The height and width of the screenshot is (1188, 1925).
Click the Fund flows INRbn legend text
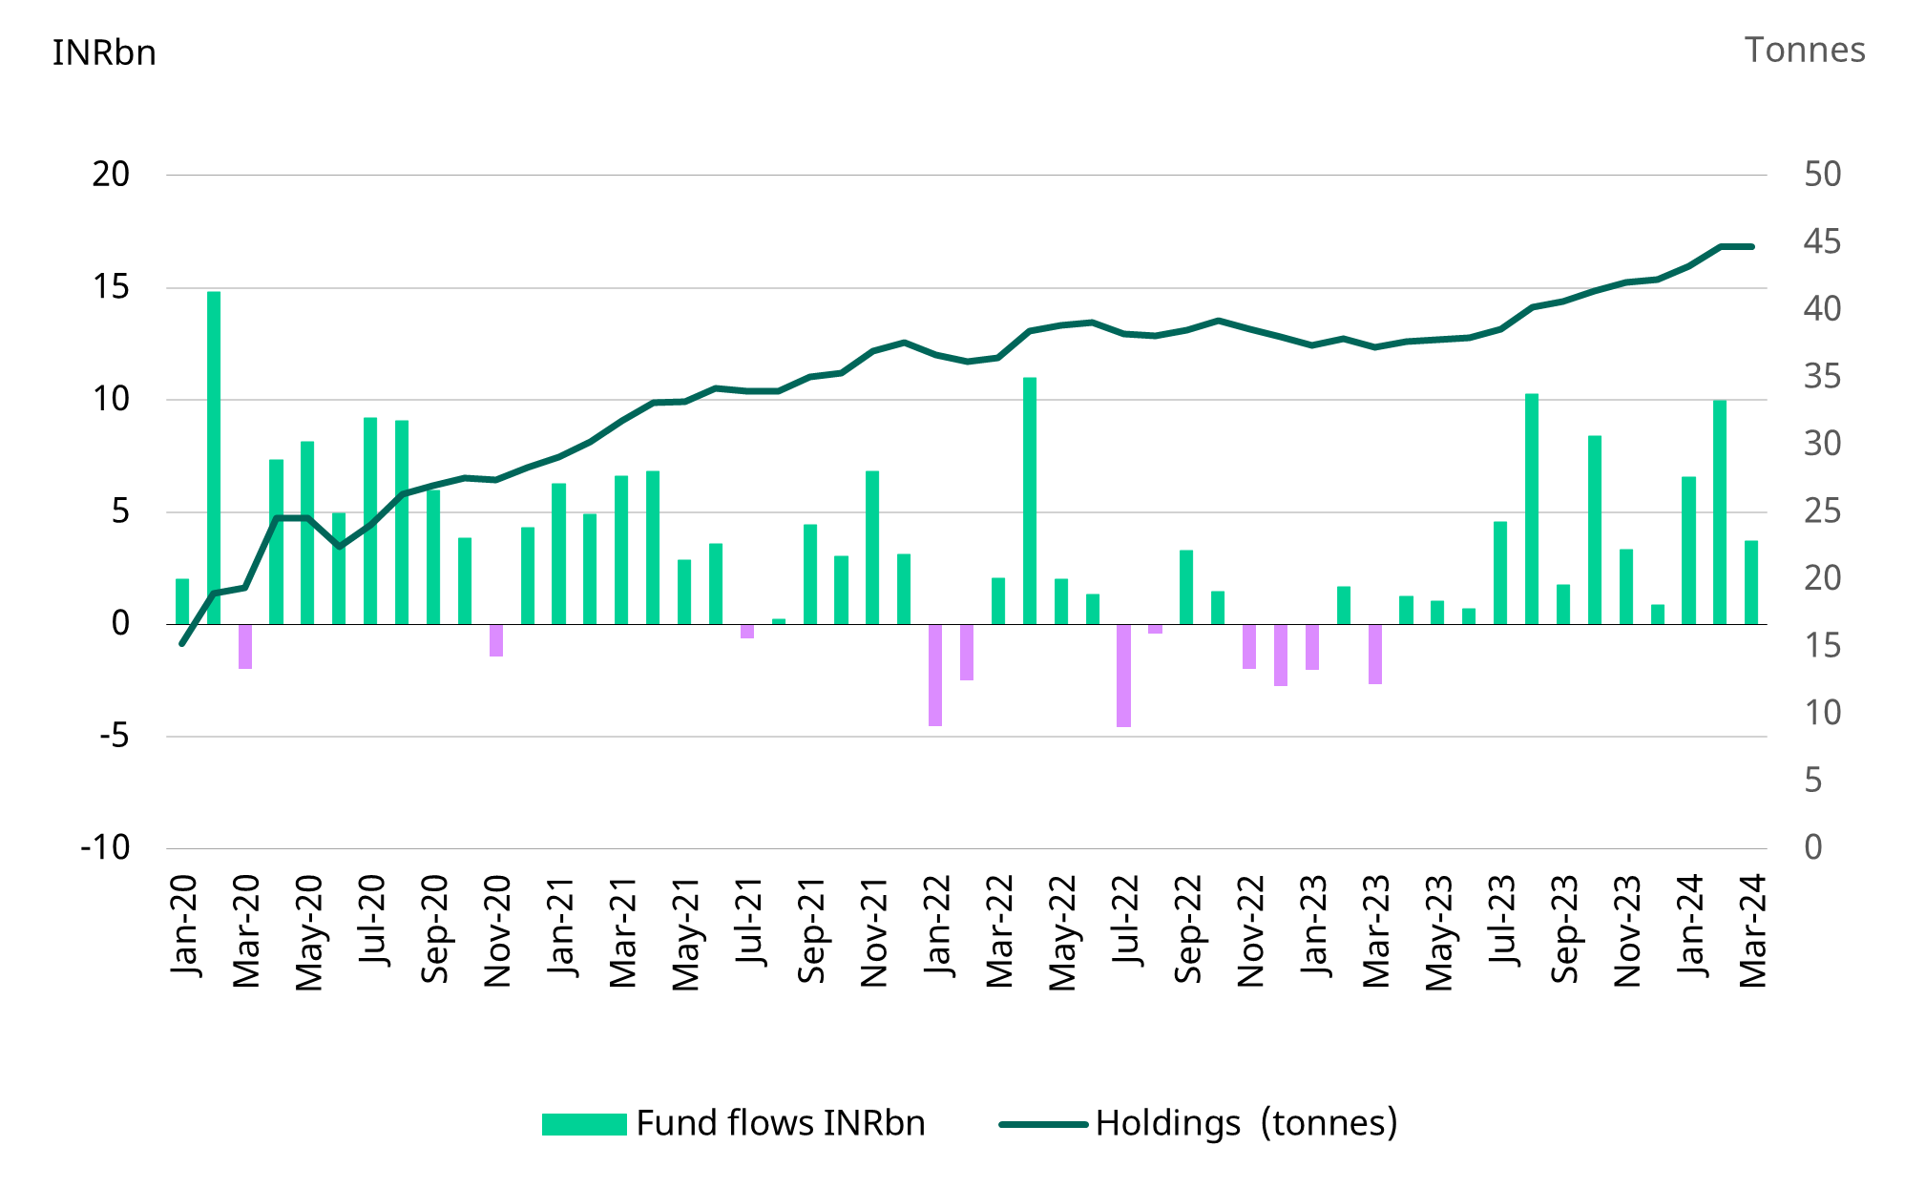pos(783,1124)
